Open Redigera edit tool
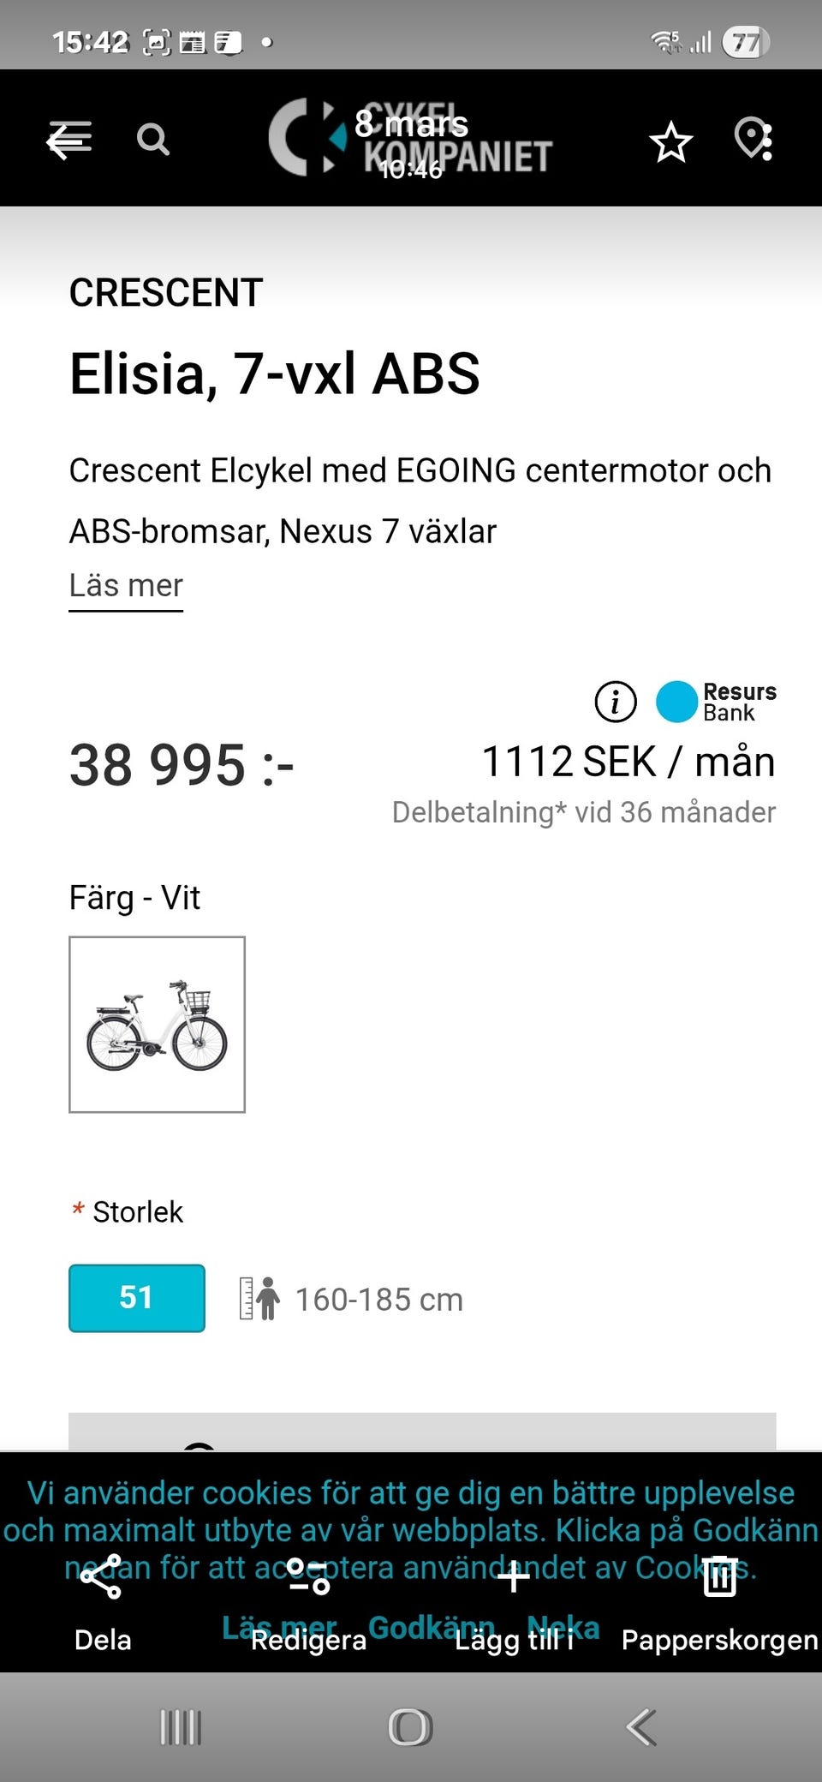 pyautogui.click(x=308, y=1578)
